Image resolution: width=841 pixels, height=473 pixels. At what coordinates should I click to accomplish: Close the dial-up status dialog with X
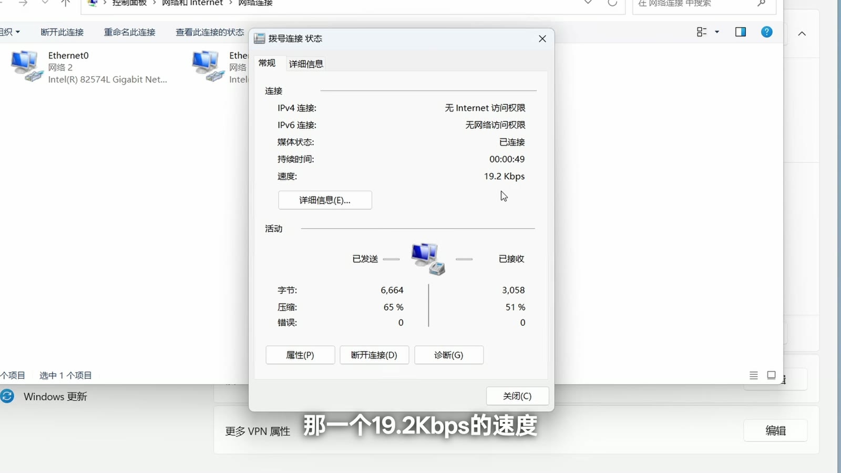[x=542, y=38]
